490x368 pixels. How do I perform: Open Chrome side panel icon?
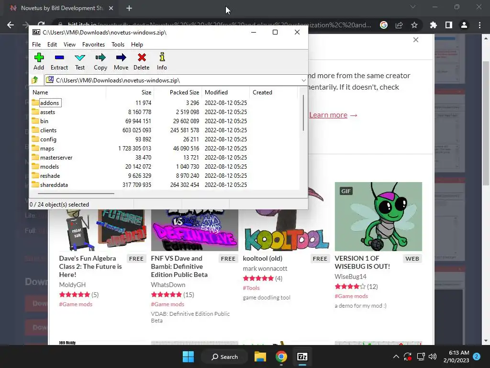449,25
